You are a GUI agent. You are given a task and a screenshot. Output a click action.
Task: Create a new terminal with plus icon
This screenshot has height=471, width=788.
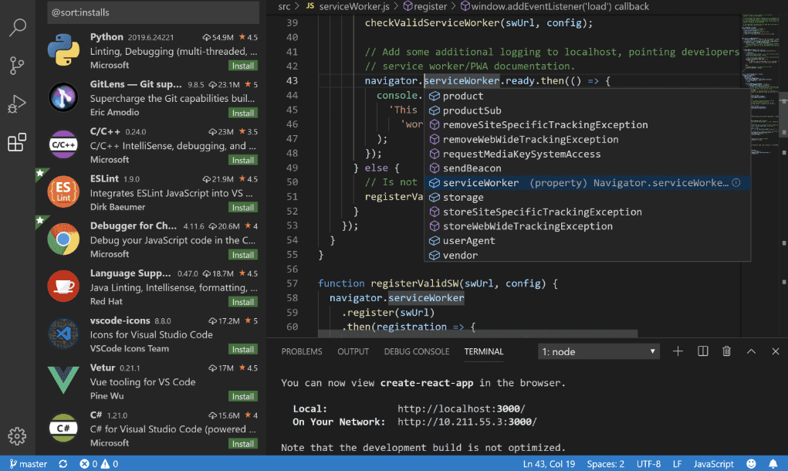coord(678,351)
